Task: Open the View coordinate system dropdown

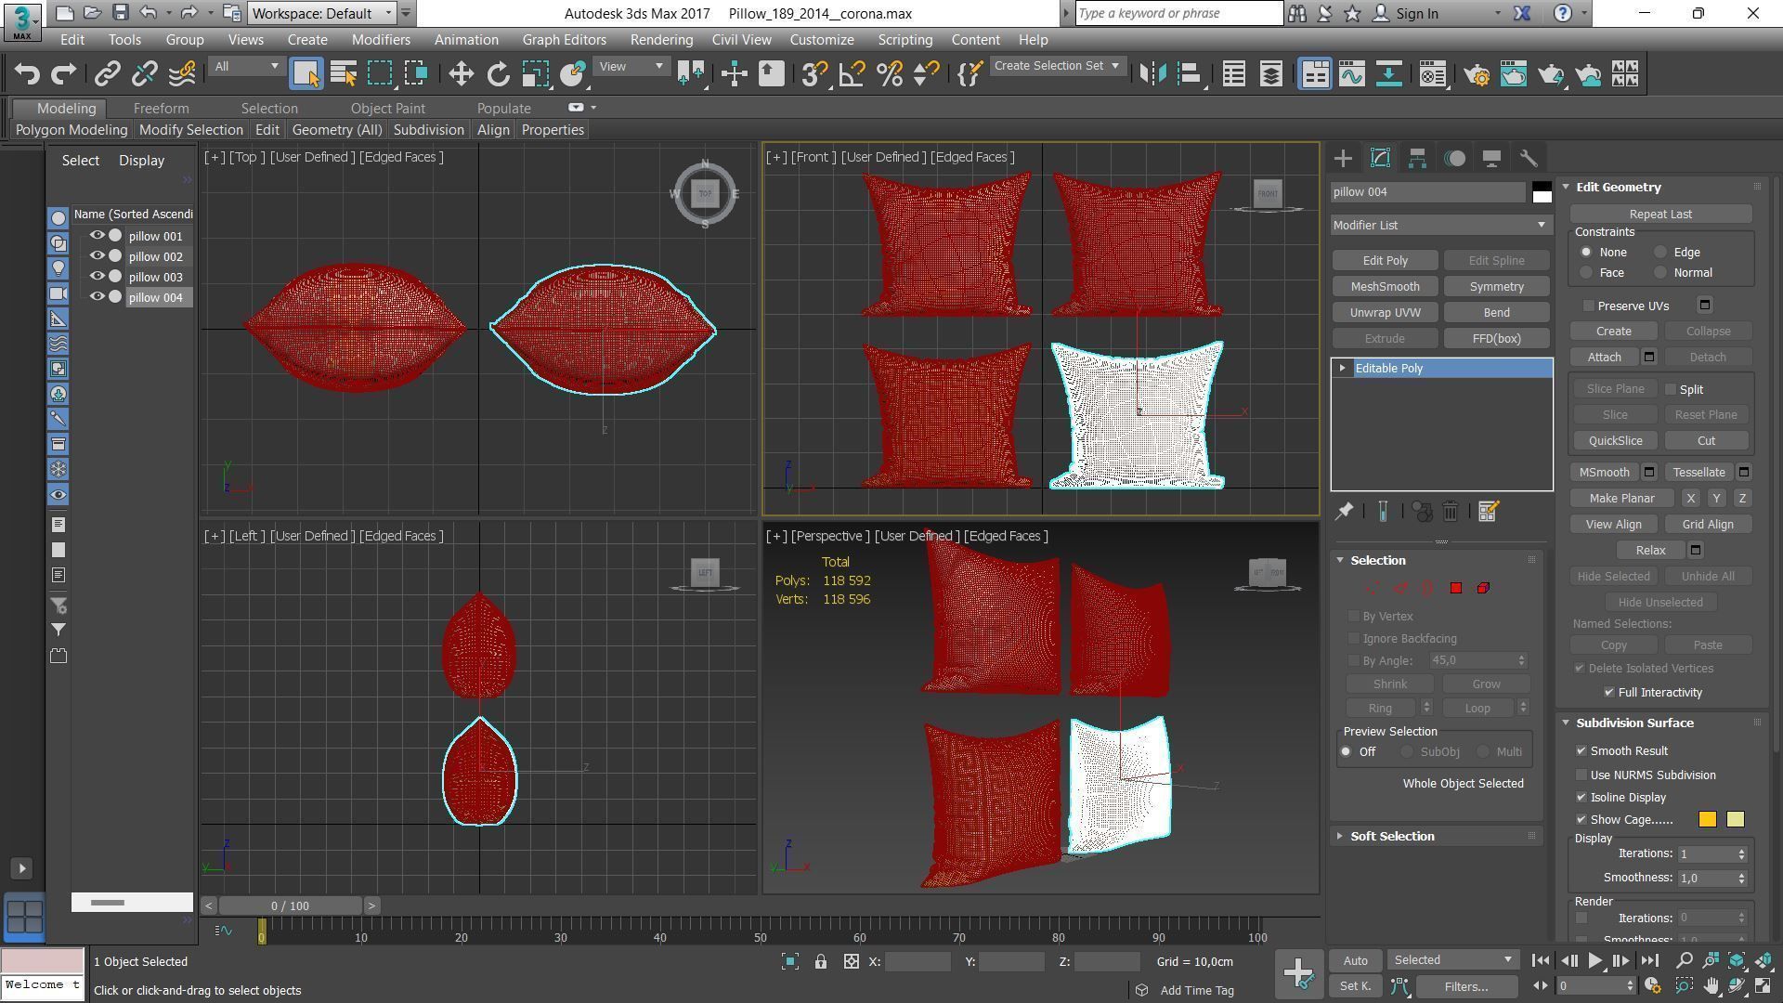Action: pyautogui.click(x=631, y=66)
